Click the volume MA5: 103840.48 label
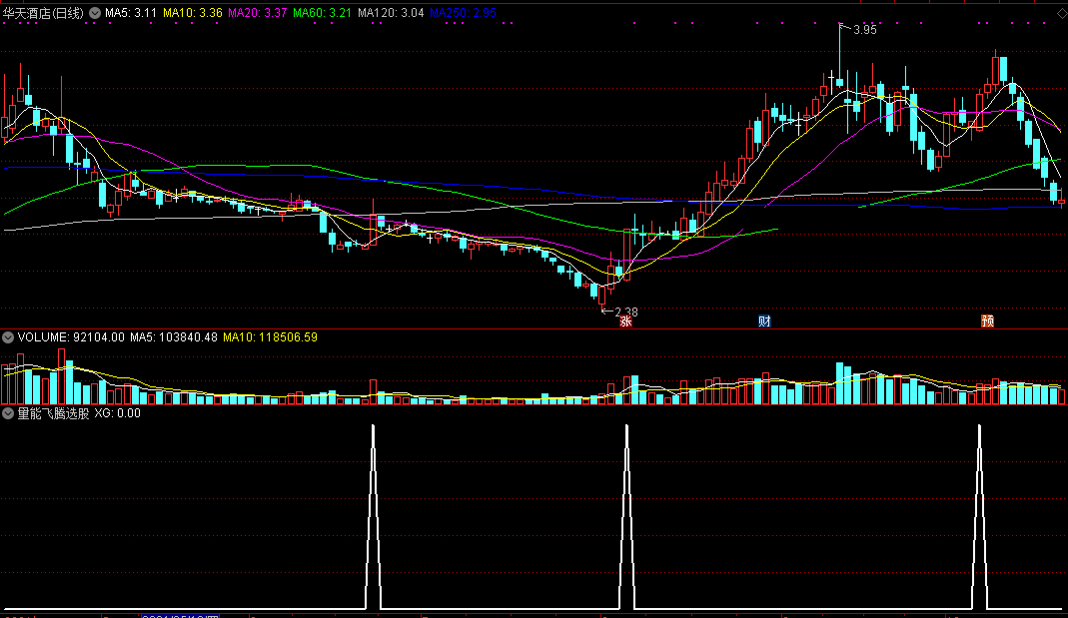Viewport: 1068px width, 618px height. (174, 336)
